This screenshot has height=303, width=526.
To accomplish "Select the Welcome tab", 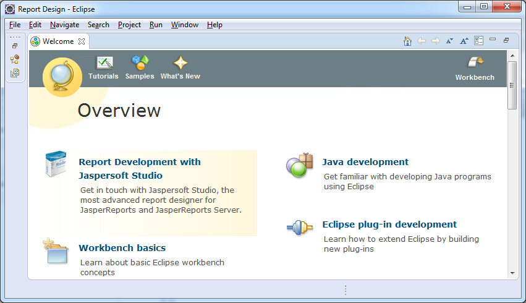I will [x=57, y=41].
